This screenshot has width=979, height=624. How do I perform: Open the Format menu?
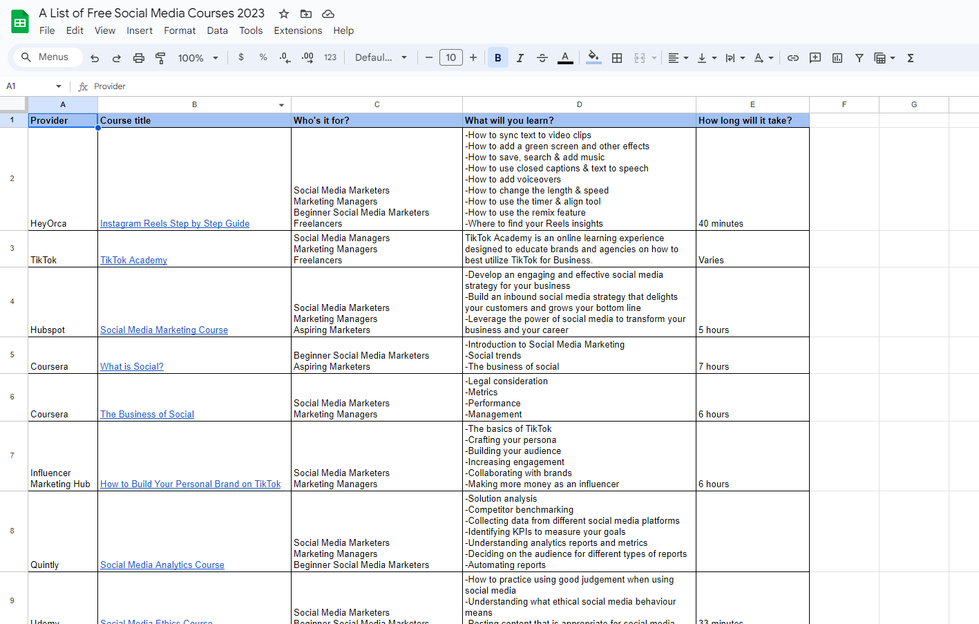coord(180,30)
